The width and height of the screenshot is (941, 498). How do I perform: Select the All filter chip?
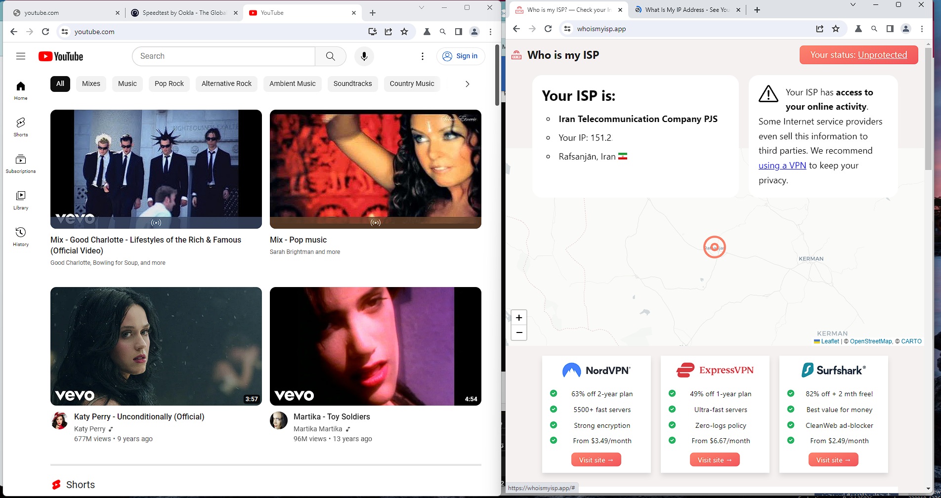(60, 83)
